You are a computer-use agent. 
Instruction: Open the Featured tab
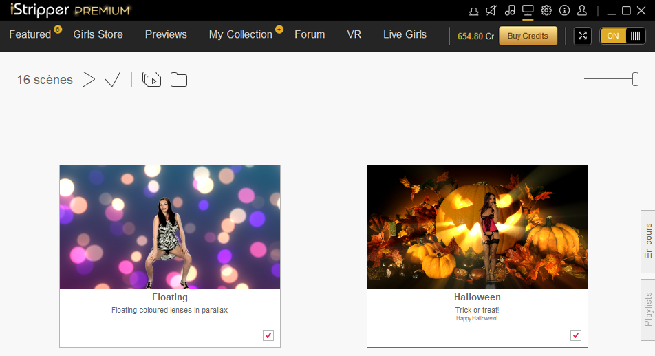[x=30, y=34]
